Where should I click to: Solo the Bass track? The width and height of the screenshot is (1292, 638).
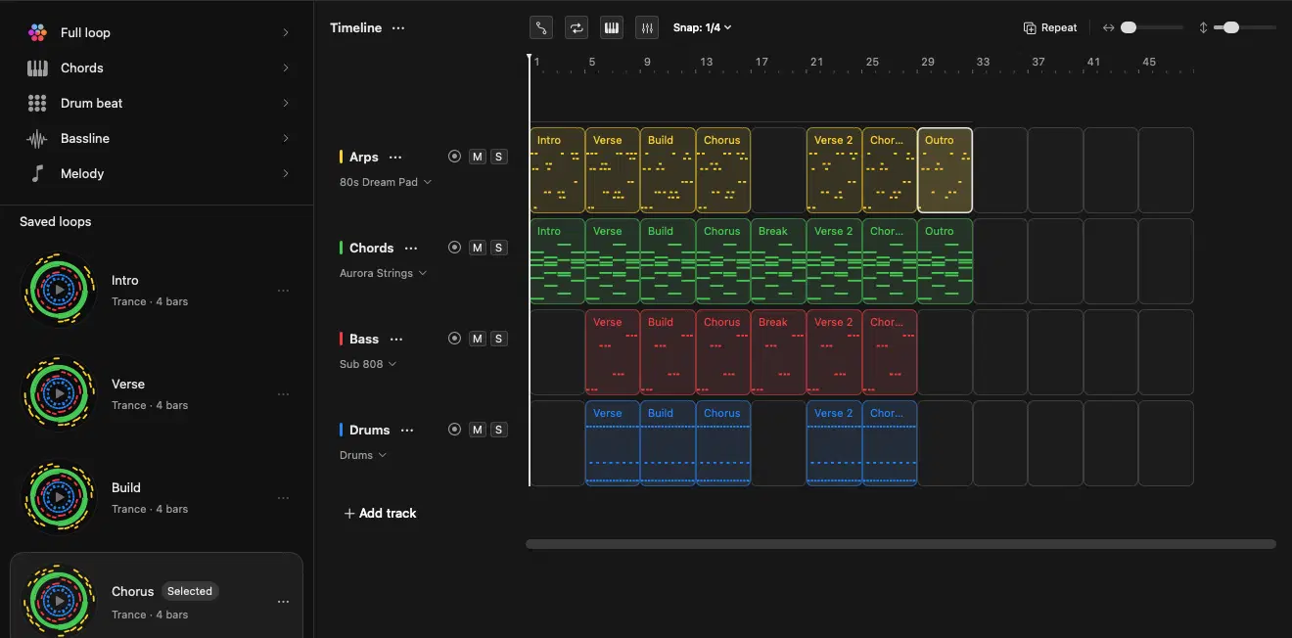(x=498, y=339)
